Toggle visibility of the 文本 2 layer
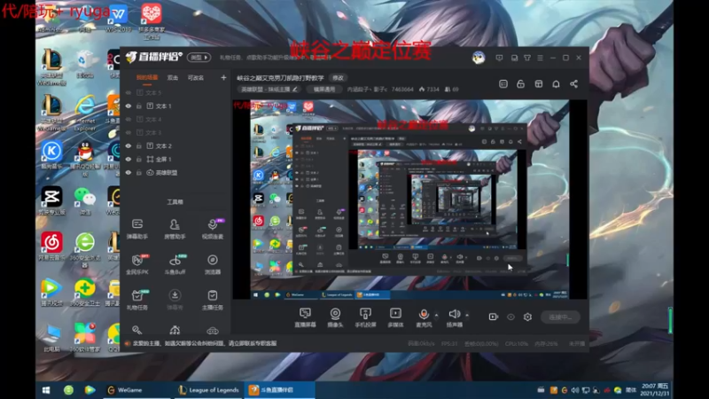Image resolution: width=709 pixels, height=399 pixels. (x=129, y=146)
